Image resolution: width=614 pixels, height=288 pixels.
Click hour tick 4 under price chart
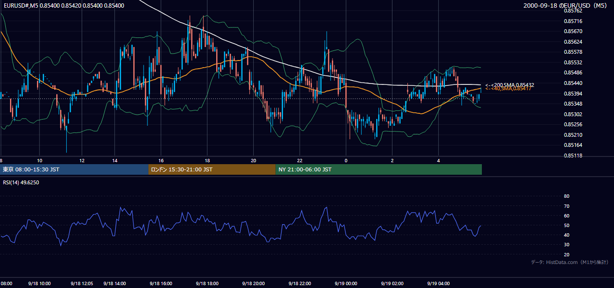coord(438,160)
